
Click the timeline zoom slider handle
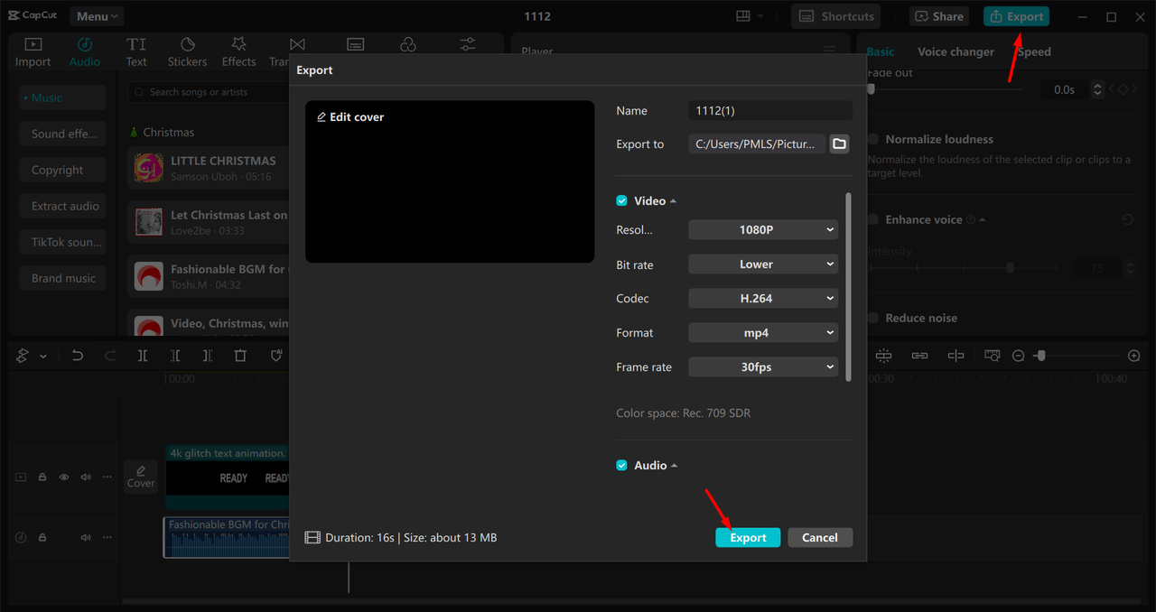tap(1040, 356)
